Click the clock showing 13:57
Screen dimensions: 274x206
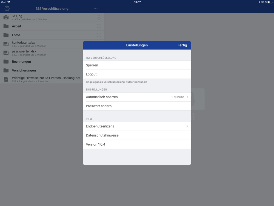pos(137,2)
